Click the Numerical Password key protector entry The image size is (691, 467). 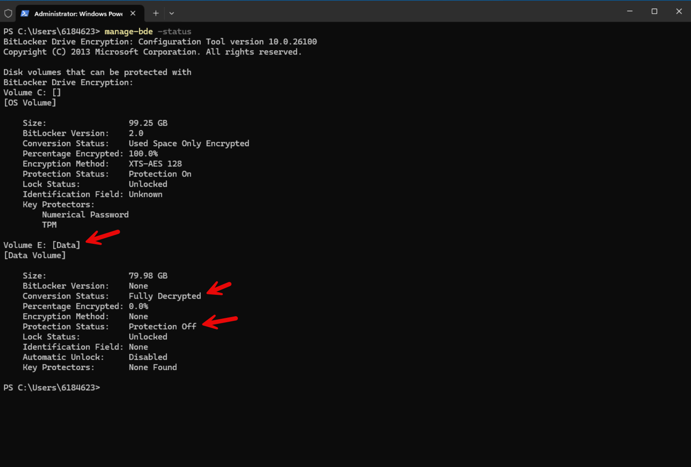tap(85, 214)
